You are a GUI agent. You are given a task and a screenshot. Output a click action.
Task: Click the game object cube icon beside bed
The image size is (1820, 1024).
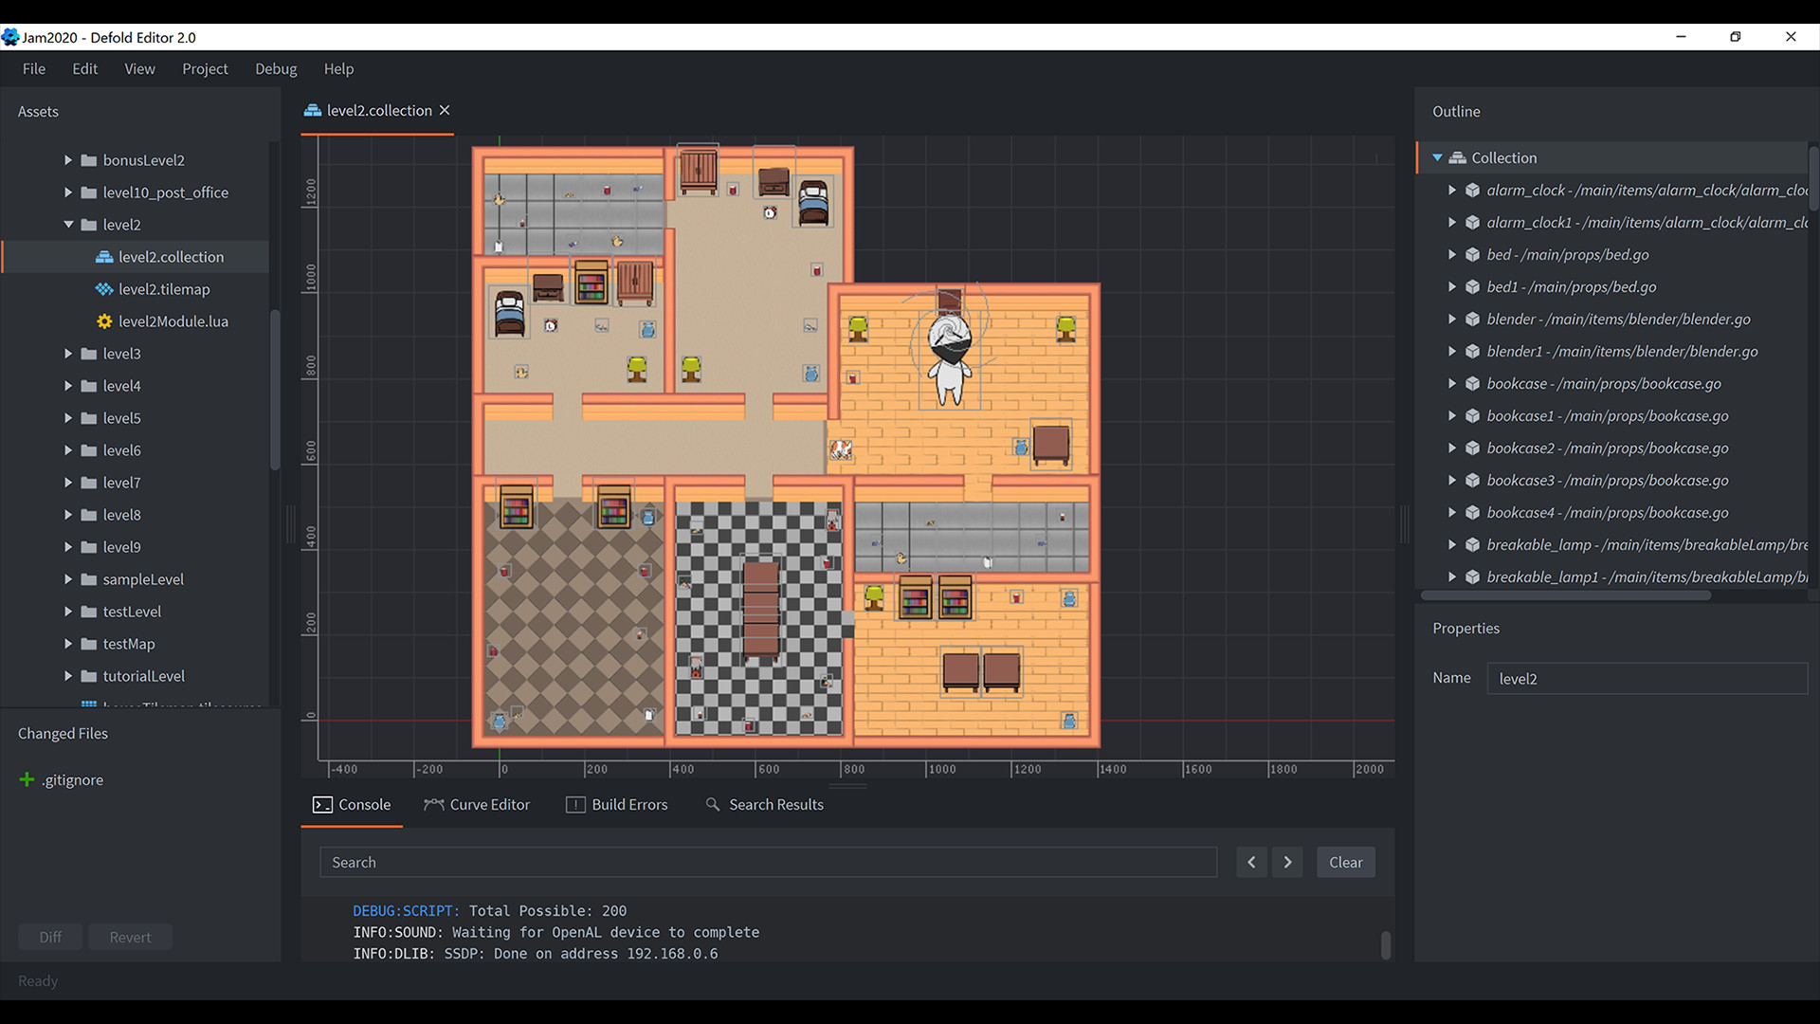1472,254
